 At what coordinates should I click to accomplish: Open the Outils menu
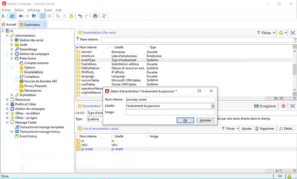tap(48, 10)
